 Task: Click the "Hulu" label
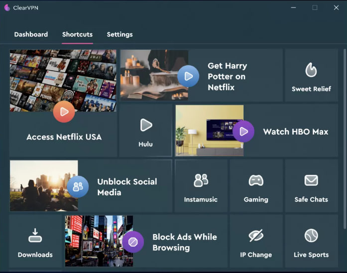click(x=145, y=144)
